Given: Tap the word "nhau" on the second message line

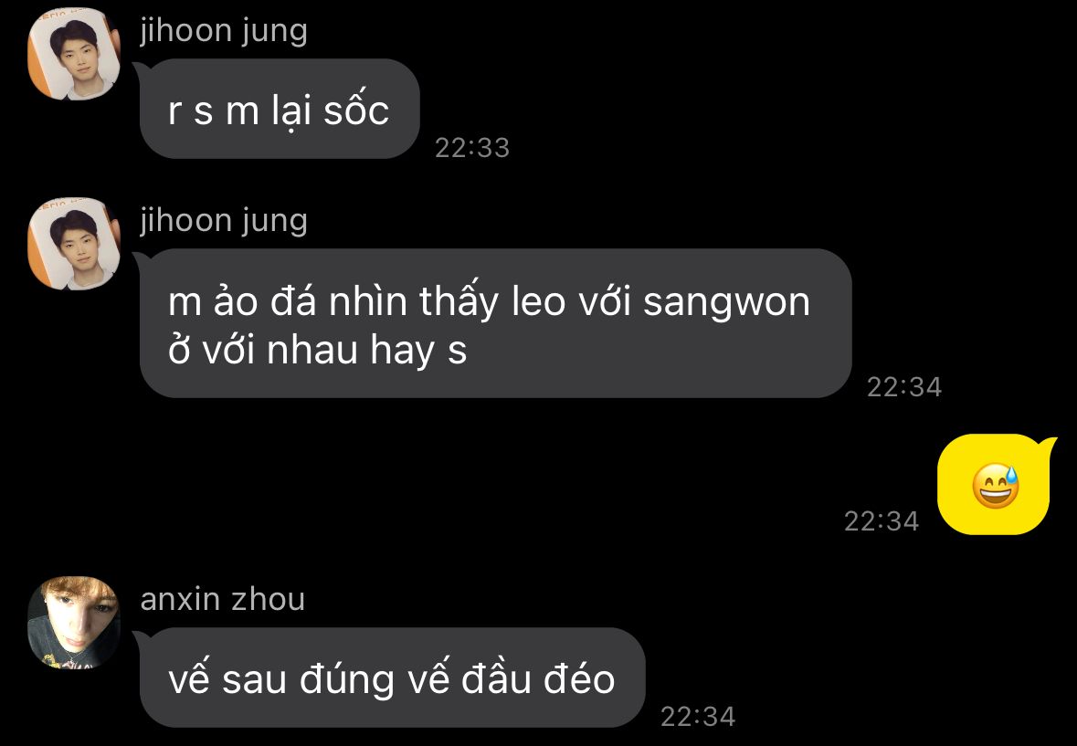Looking at the screenshot, I should pyautogui.click(x=312, y=350).
